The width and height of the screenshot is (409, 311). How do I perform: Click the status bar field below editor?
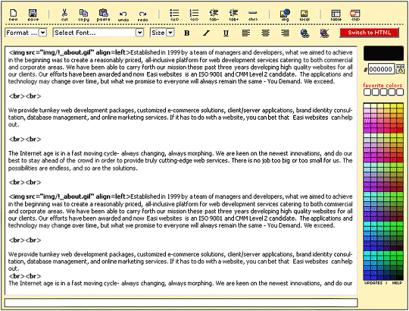click(x=181, y=303)
